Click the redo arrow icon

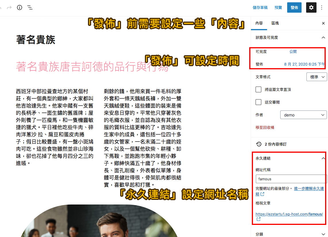click(9, 7)
